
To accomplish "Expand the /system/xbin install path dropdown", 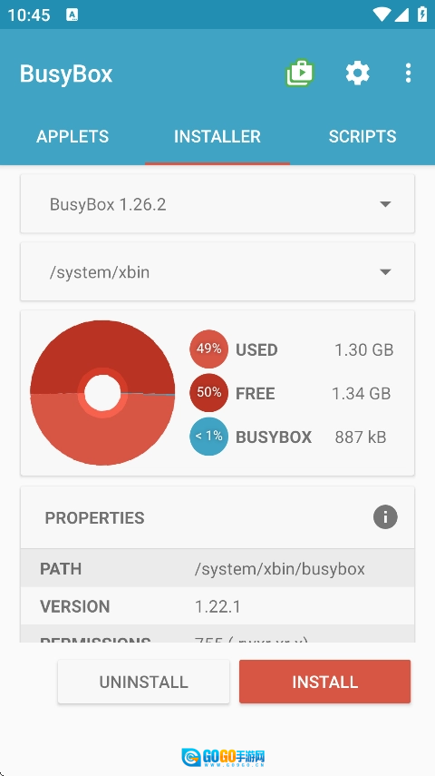I will 217,271.
